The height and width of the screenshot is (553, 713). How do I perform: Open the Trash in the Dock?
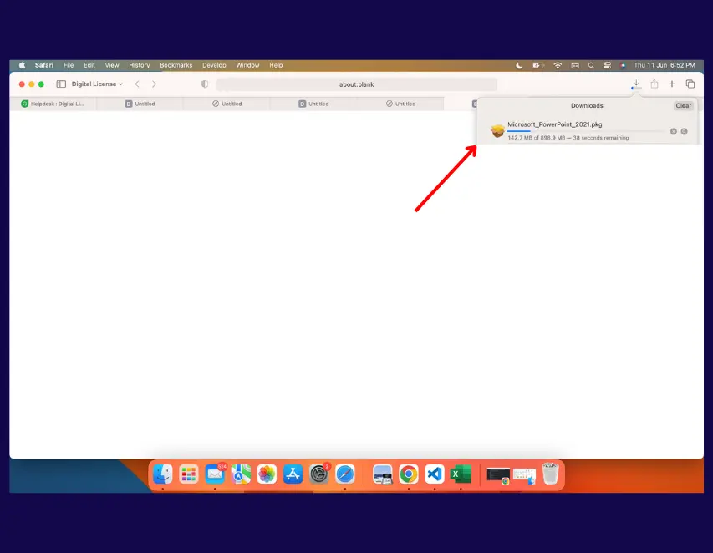click(550, 474)
